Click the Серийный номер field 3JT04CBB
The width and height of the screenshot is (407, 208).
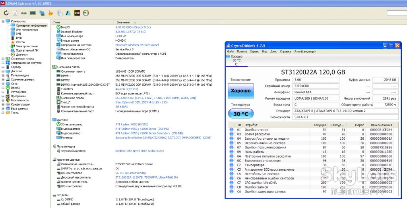tap(316, 86)
